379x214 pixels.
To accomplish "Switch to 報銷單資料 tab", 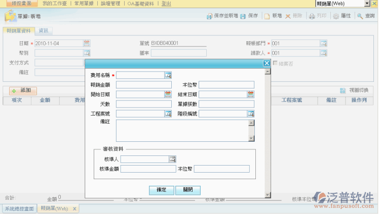I will (19, 31).
